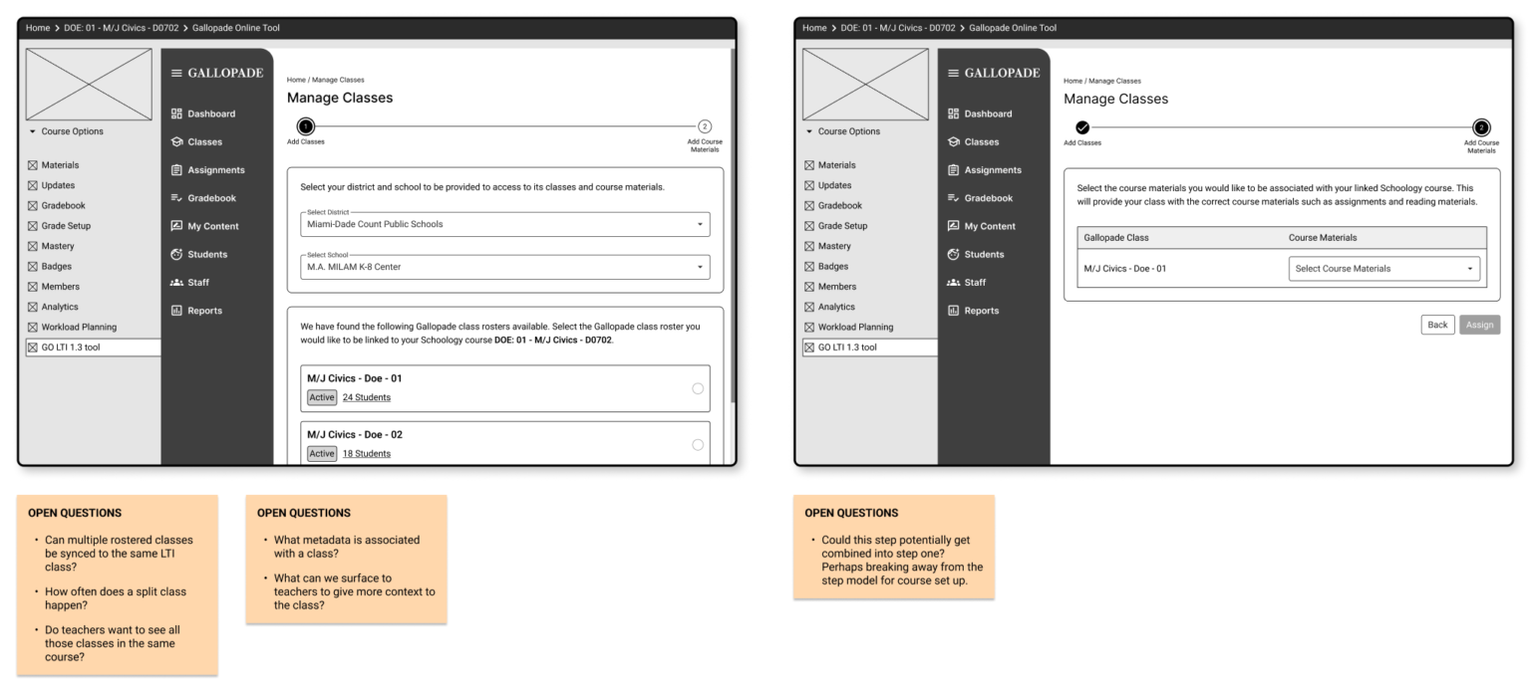Screen dimensions: 1531x692
Task: Click the Back button
Action: 1437,325
